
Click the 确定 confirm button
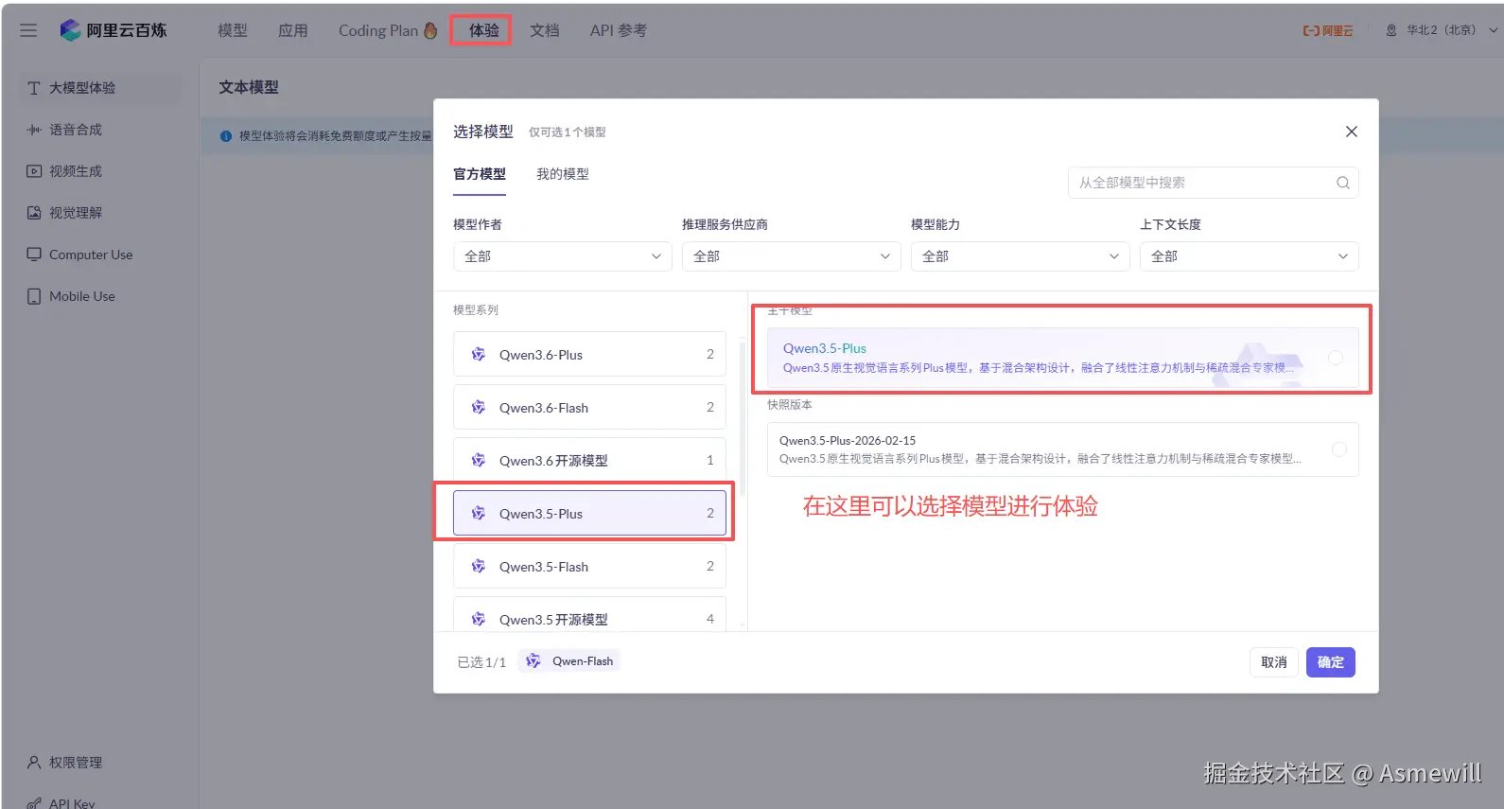[x=1331, y=662]
